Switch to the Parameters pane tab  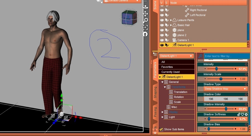(155, 70)
